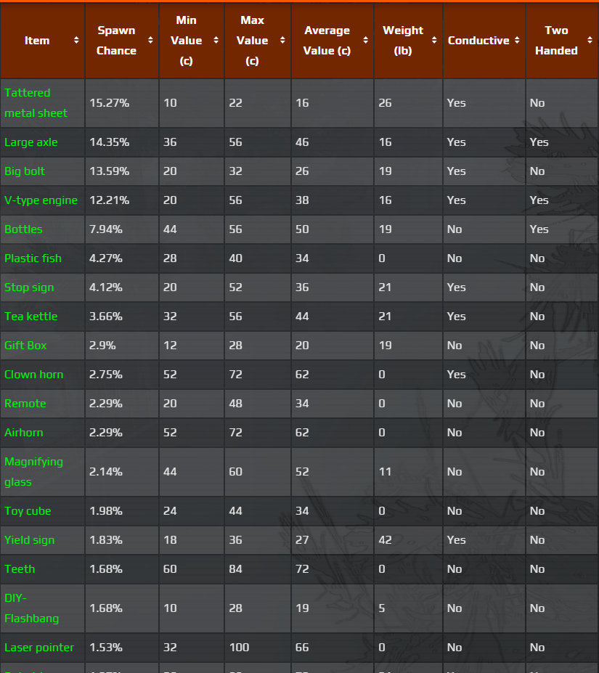Click sort arrows in Weight header

click(434, 41)
